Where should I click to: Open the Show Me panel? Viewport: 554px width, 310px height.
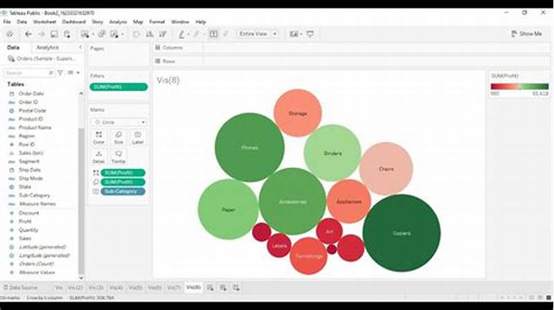[x=526, y=34]
